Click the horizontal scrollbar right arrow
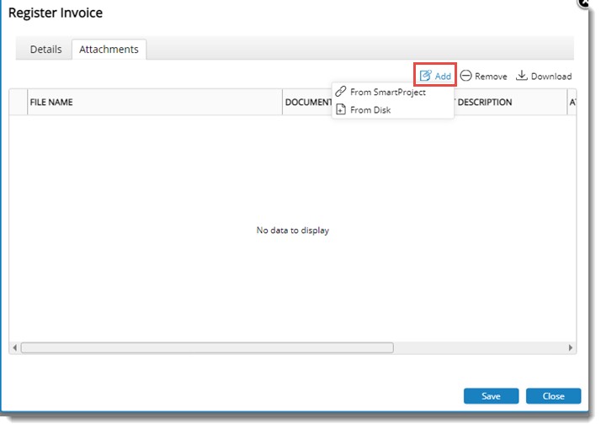The image size is (601, 429). pos(571,347)
